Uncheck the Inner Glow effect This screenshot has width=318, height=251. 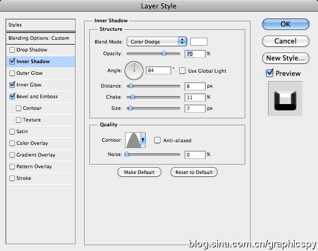pyautogui.click(x=12, y=84)
